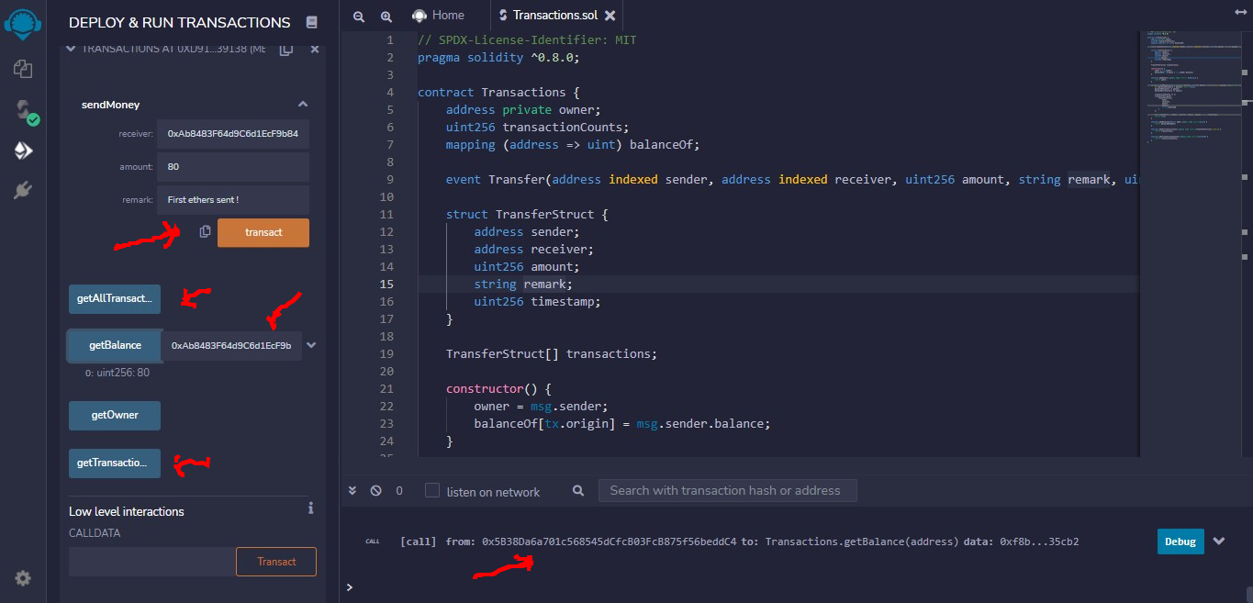
Task: Switch to the Home tab
Action: point(439,16)
